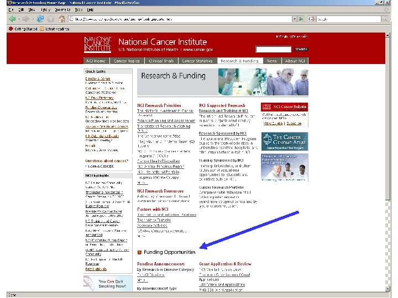Open the Technology Transfer link
Image resolution: width=398 pixels, height=298 pixels.
tap(154, 220)
